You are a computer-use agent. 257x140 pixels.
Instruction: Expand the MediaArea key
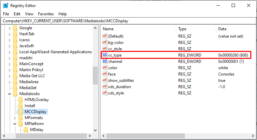[x=9, y=82]
